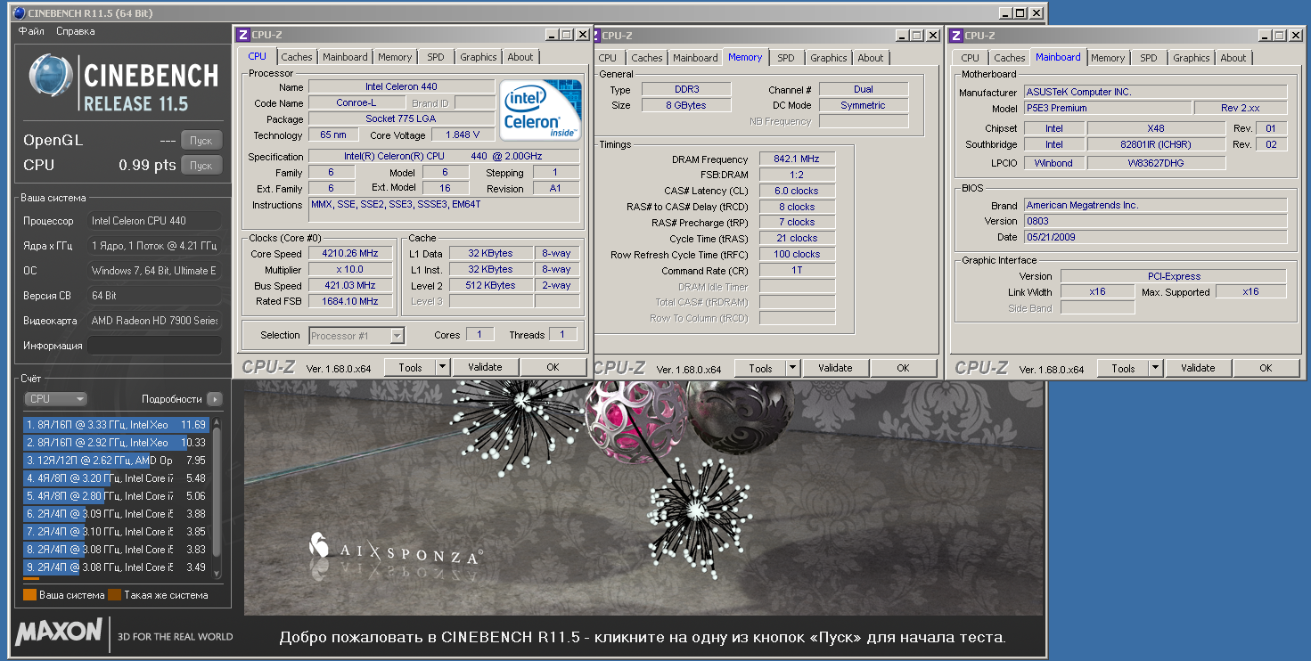Image resolution: width=1311 pixels, height=661 pixels.
Task: Switch to Caches tab in Memory CPU-Z window
Action: (647, 58)
